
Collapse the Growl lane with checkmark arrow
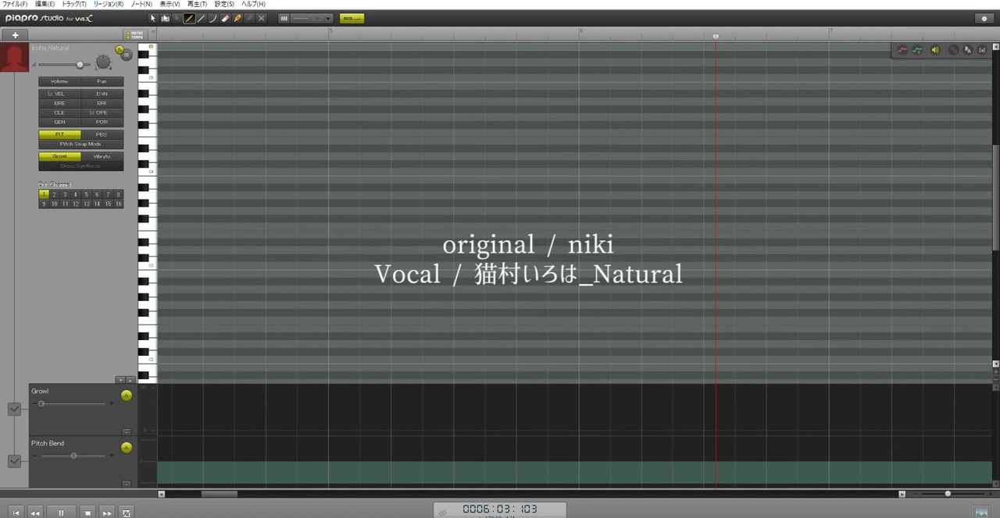click(14, 409)
